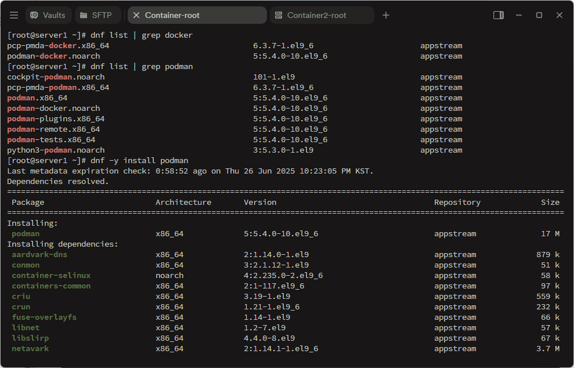The height and width of the screenshot is (368, 574).
Task: Click the Vaults tab icon
Action: tap(34, 15)
